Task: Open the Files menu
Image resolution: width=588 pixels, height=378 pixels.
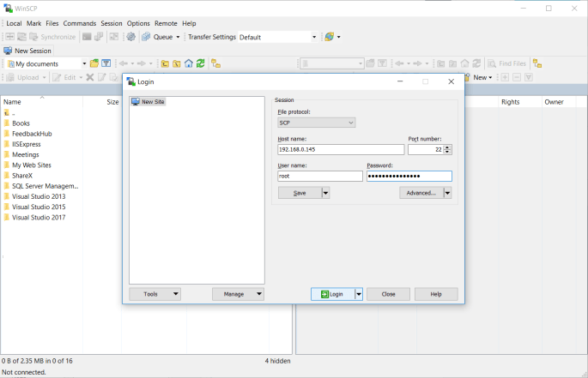Action: click(x=52, y=23)
